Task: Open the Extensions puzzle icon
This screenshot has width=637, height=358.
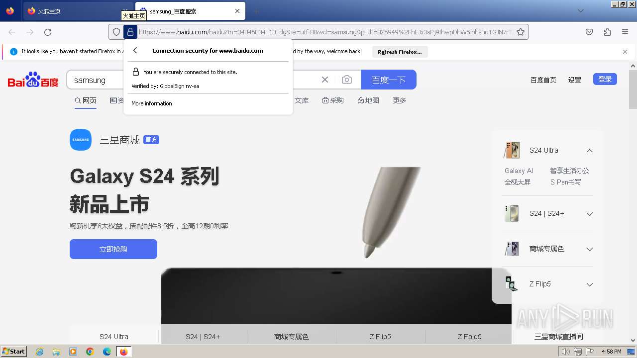Action: coord(607,32)
